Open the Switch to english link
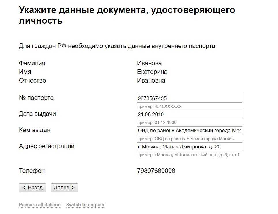278x214 pixels. click(x=85, y=205)
